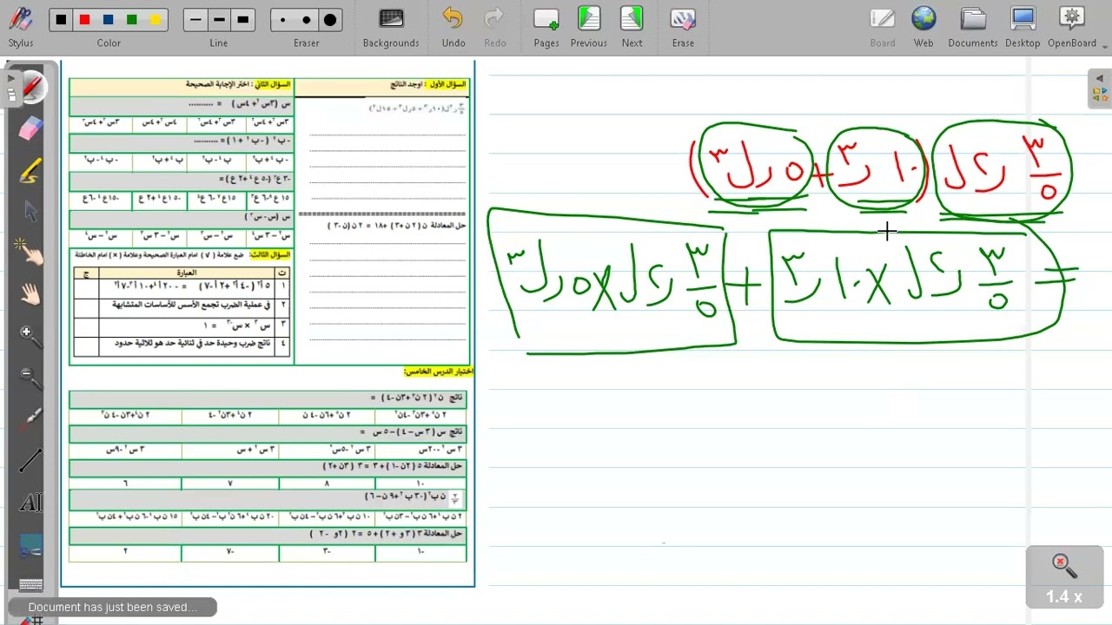Add a new page with Pages
Viewport: 1112px width, 625px height.
pos(546,26)
